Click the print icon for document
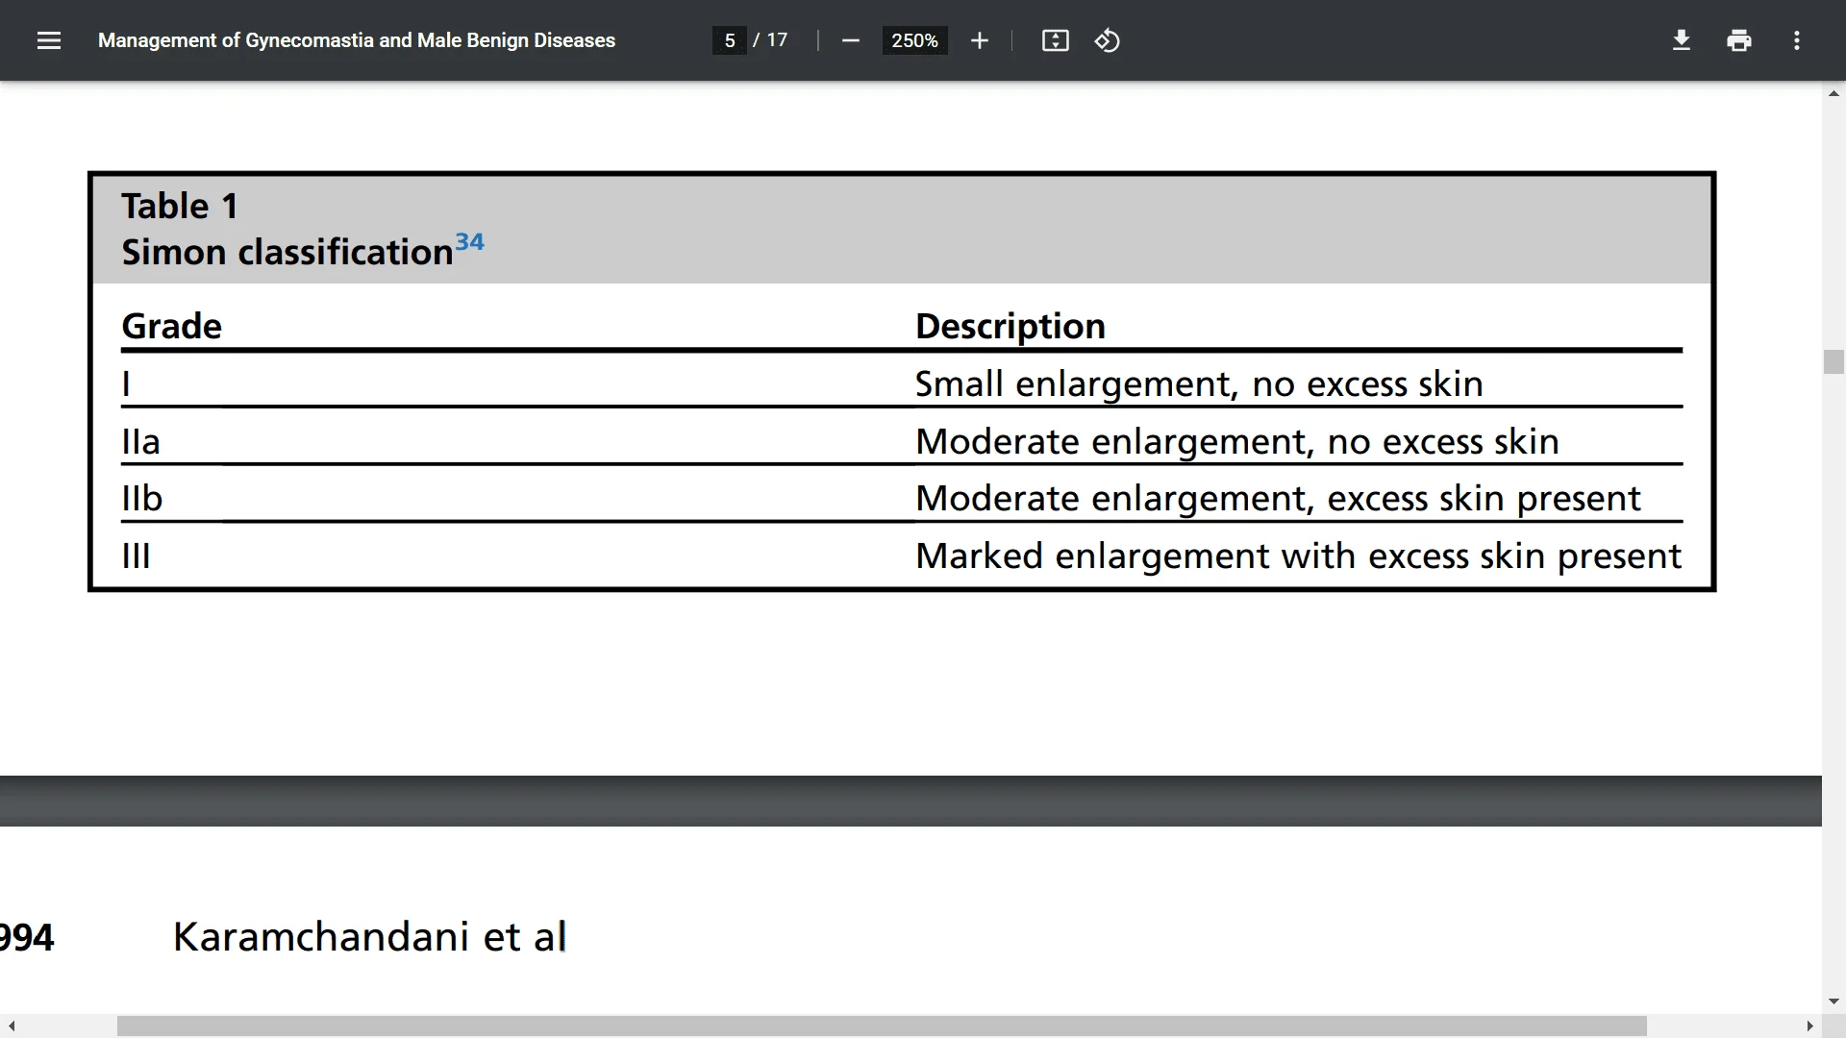This screenshot has height=1038, width=1846. pyautogui.click(x=1739, y=40)
